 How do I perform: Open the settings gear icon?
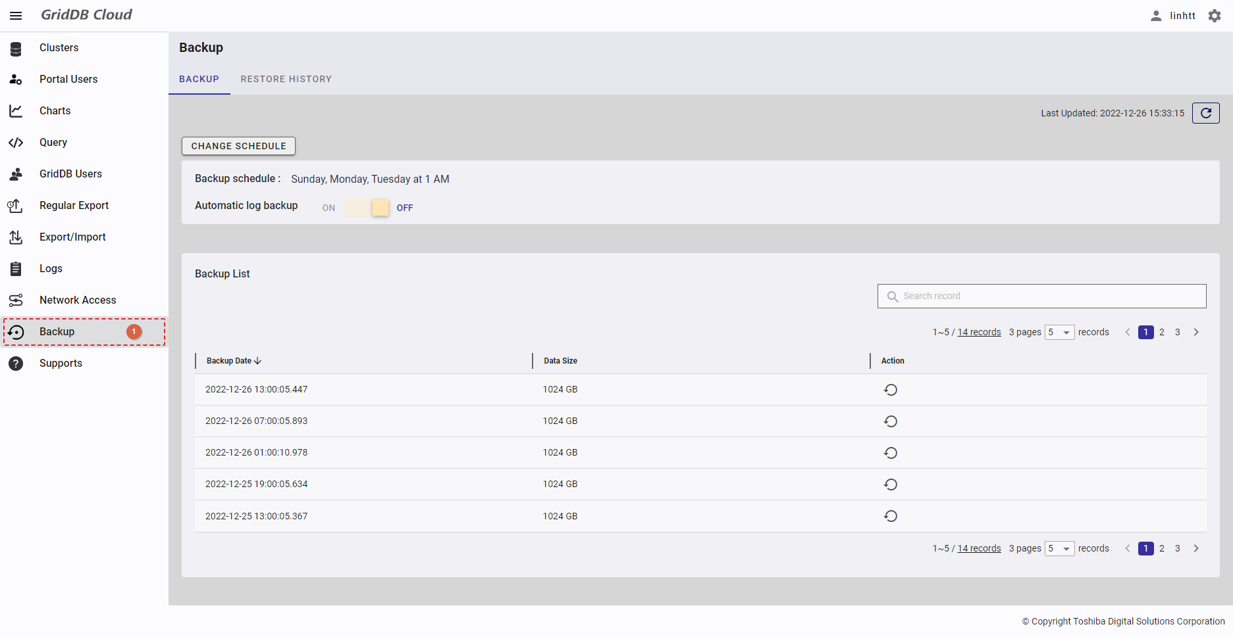pos(1215,16)
